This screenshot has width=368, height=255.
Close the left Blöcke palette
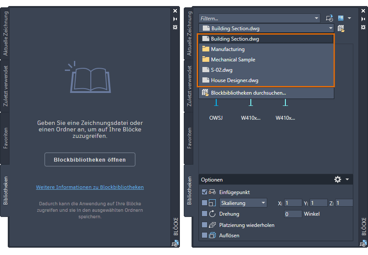pyautogui.click(x=175, y=11)
